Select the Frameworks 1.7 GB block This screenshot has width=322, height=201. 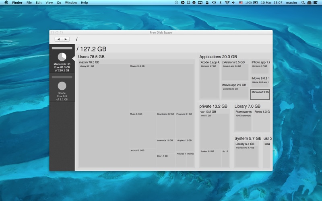[246, 156]
